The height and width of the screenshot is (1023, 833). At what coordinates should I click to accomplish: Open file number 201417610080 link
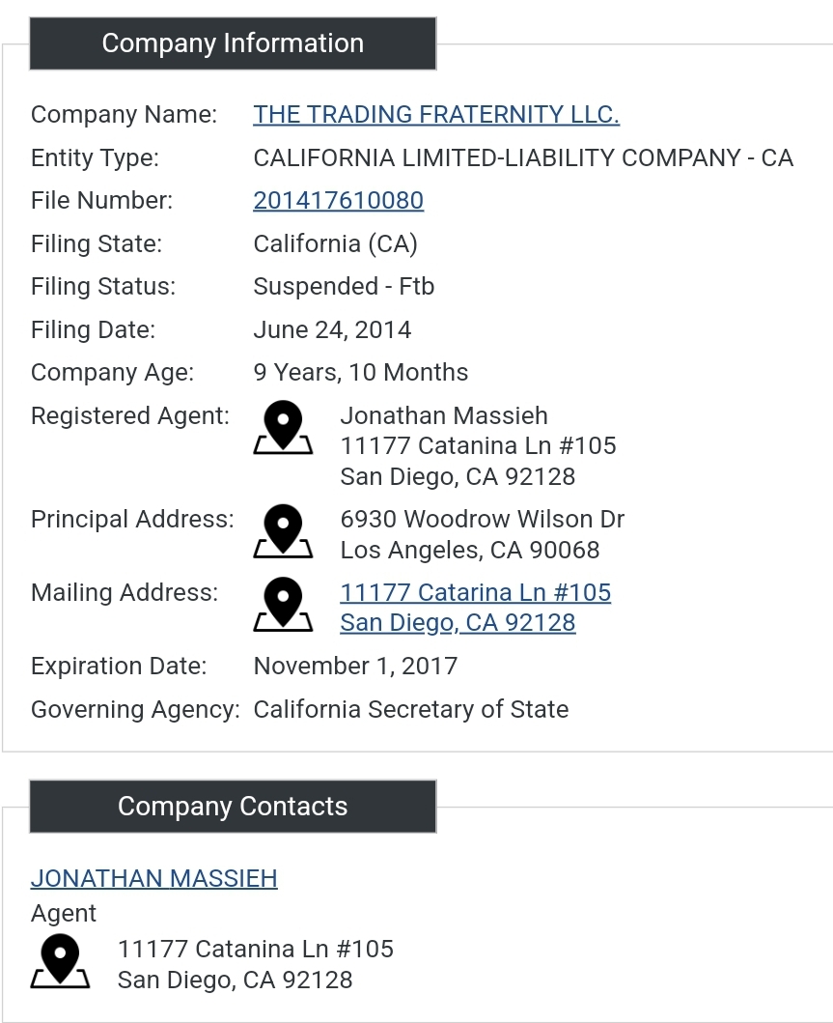[338, 200]
